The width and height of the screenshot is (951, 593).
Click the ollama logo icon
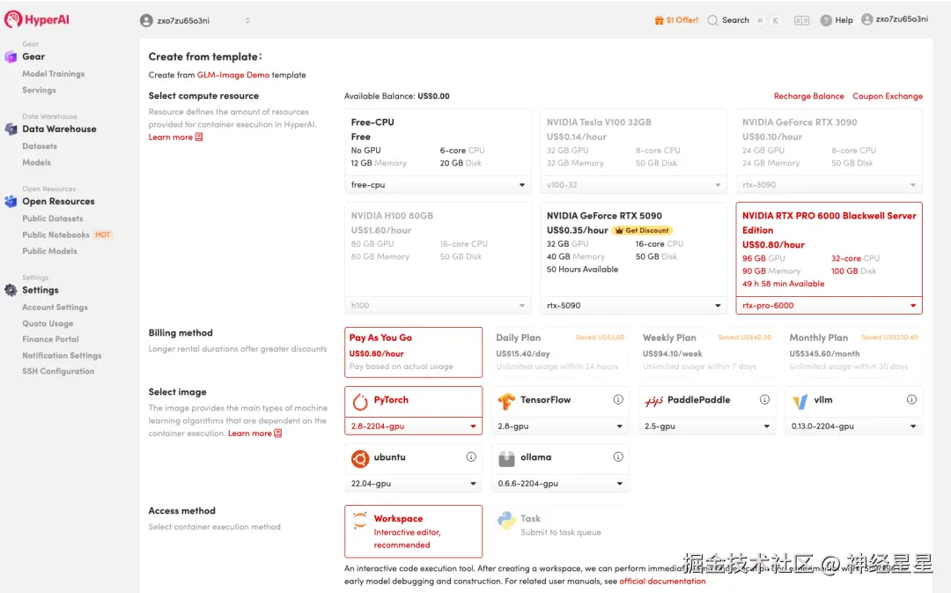(x=506, y=459)
